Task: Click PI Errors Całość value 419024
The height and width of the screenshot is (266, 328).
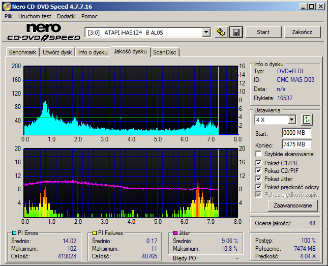Action: 67,256
